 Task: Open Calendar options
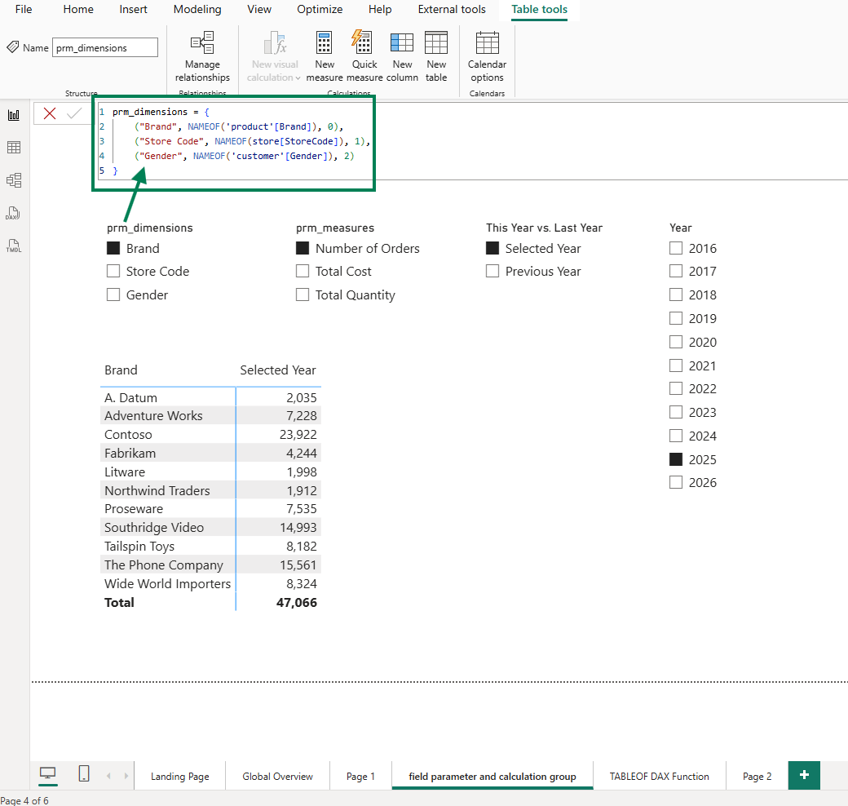487,56
